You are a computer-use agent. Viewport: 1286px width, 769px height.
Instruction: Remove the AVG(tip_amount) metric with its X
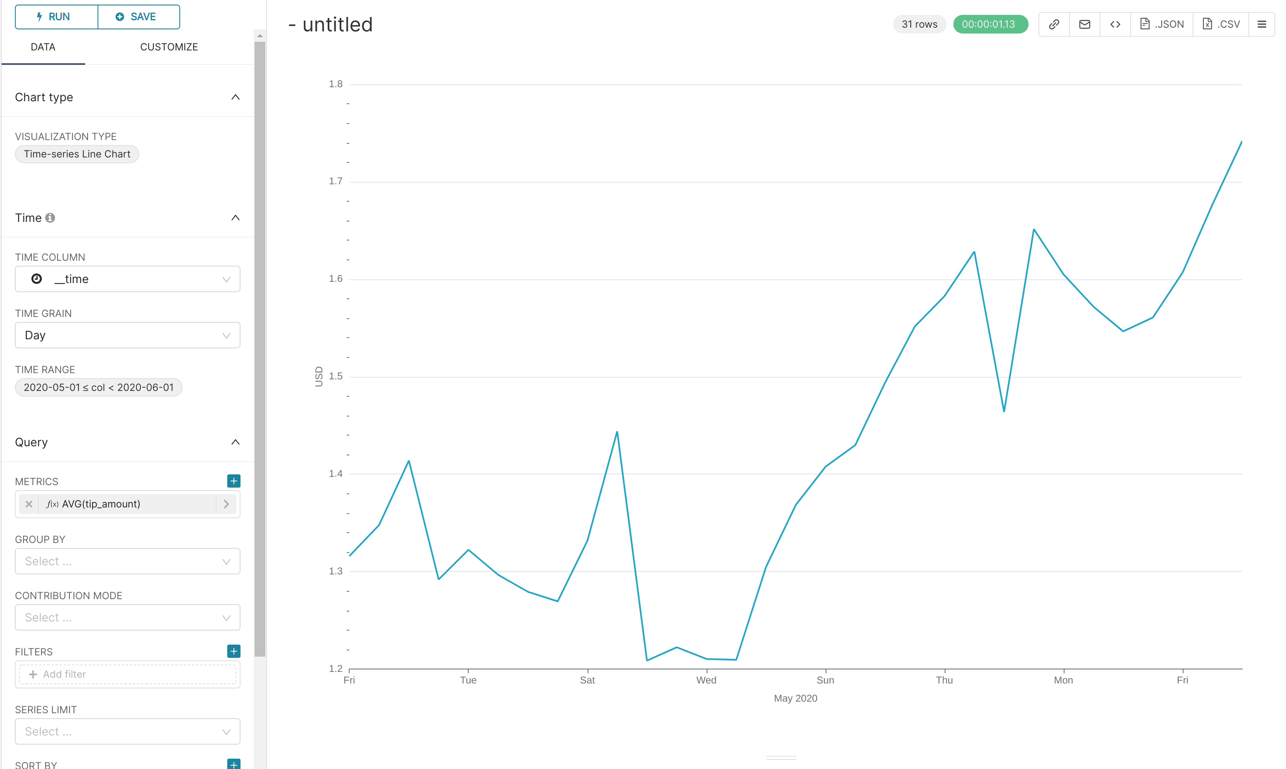[29, 504]
